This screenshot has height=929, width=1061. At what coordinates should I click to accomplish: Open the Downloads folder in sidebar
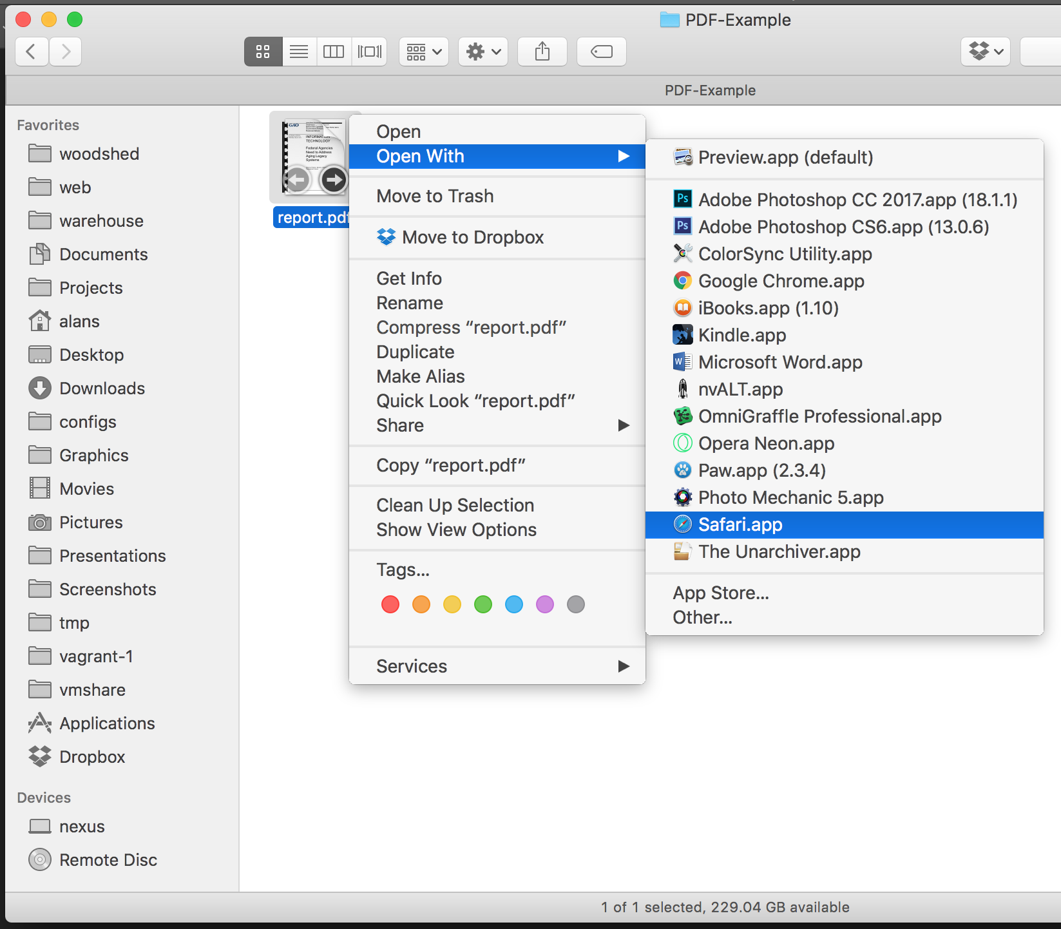coord(122,388)
